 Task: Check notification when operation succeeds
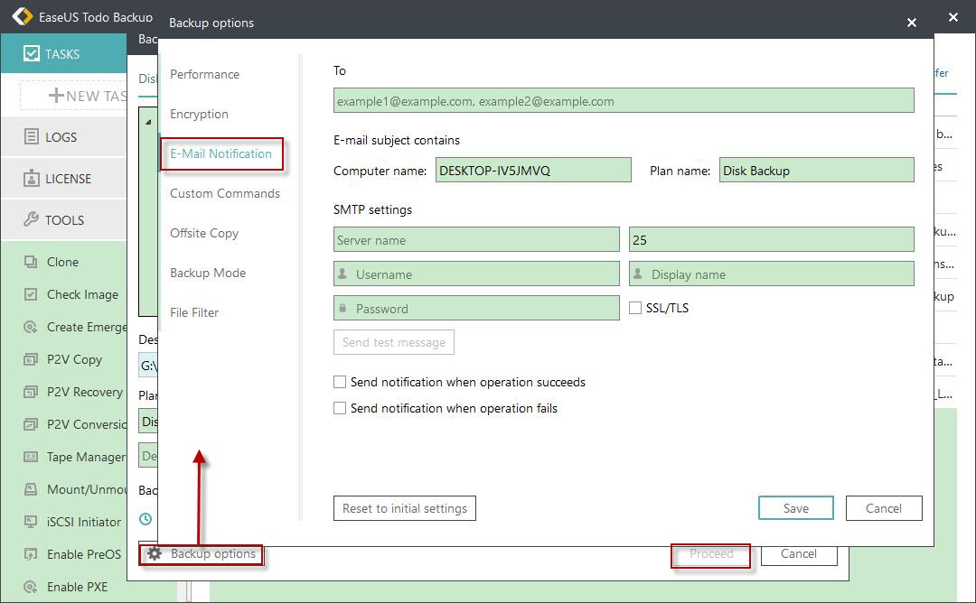tap(340, 382)
